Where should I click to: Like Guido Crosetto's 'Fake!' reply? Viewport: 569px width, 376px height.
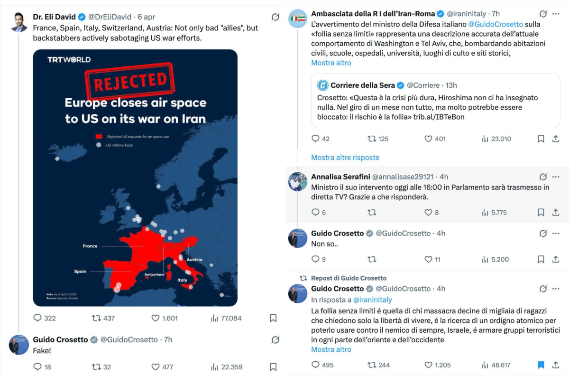pyautogui.click(x=155, y=367)
